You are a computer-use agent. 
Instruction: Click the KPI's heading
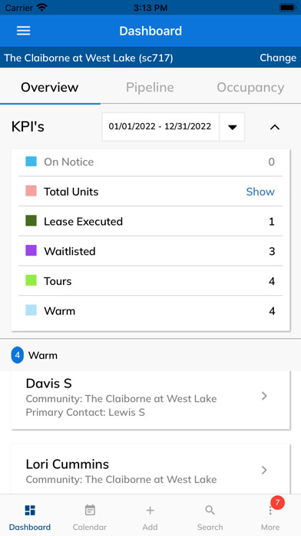click(x=28, y=127)
